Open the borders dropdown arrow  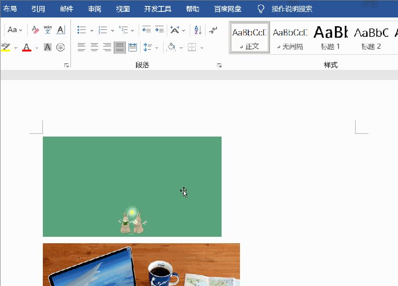point(202,47)
